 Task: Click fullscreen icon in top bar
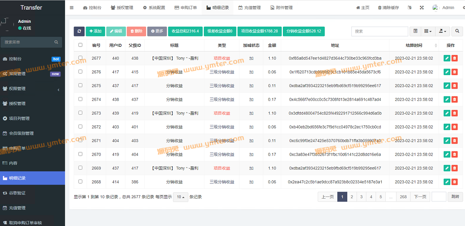tap(422, 8)
